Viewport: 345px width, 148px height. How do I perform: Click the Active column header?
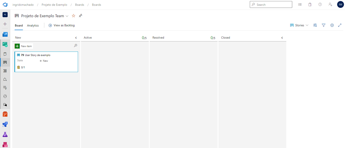click(x=88, y=38)
